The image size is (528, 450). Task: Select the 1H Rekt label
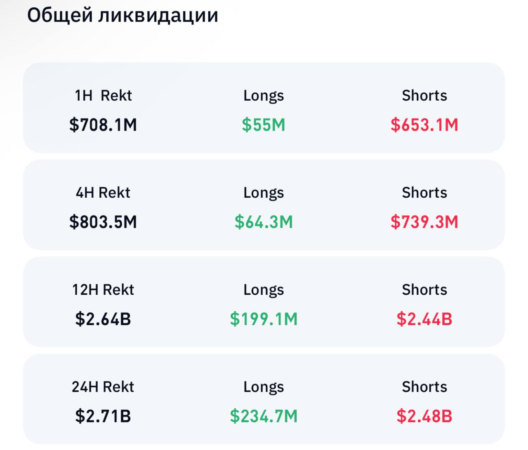click(103, 95)
